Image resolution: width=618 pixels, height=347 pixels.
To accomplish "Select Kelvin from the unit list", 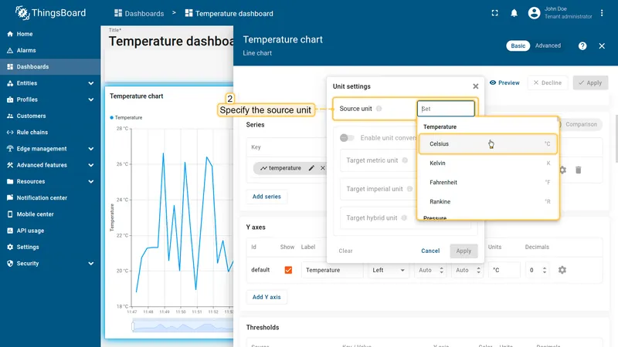I will (x=488, y=163).
